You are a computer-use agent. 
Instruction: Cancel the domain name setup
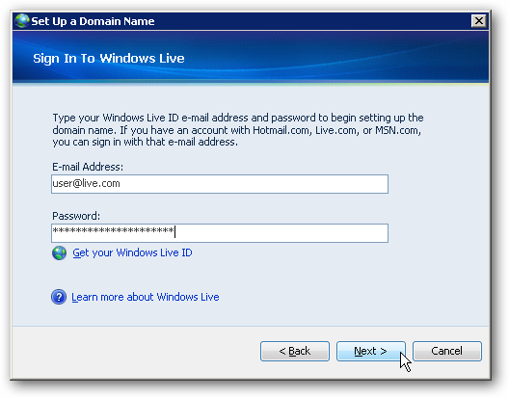click(x=447, y=351)
